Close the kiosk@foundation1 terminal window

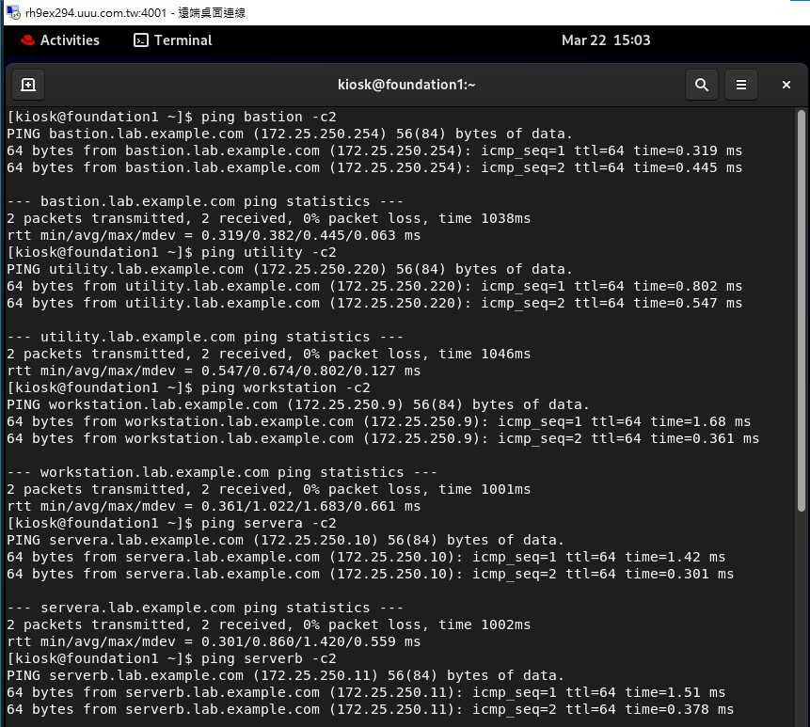[x=786, y=85]
